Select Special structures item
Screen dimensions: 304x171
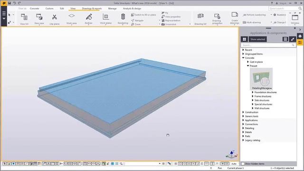[263, 104]
